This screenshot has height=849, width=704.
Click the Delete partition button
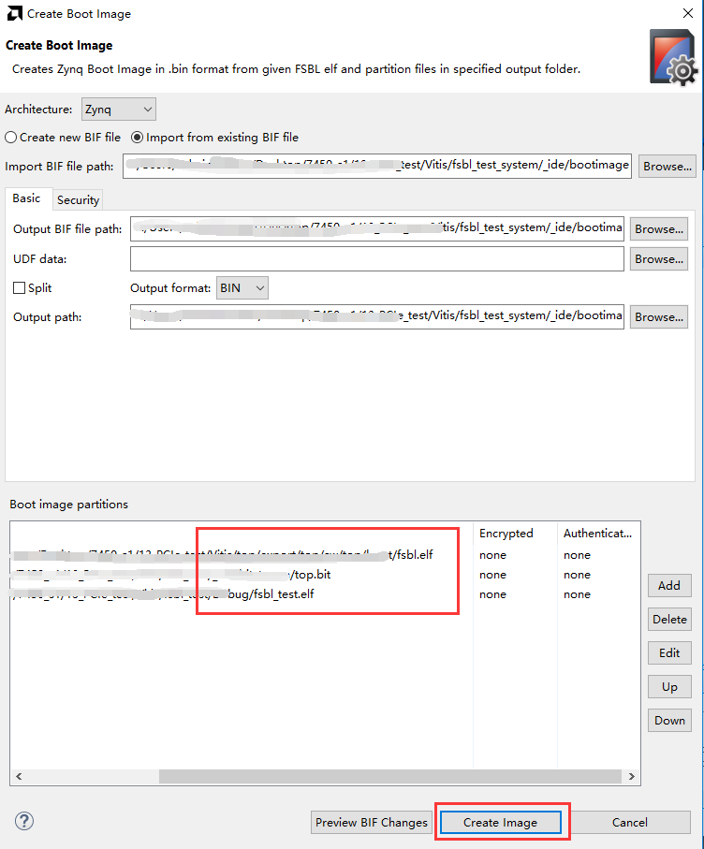coord(669,619)
